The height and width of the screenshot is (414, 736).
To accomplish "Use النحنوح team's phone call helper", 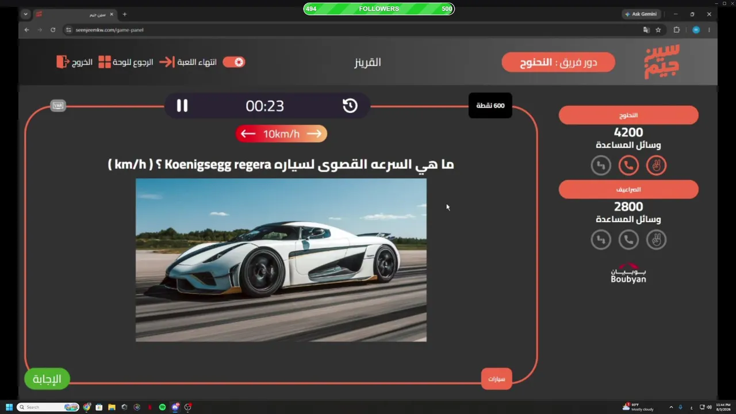I will pos(628,166).
